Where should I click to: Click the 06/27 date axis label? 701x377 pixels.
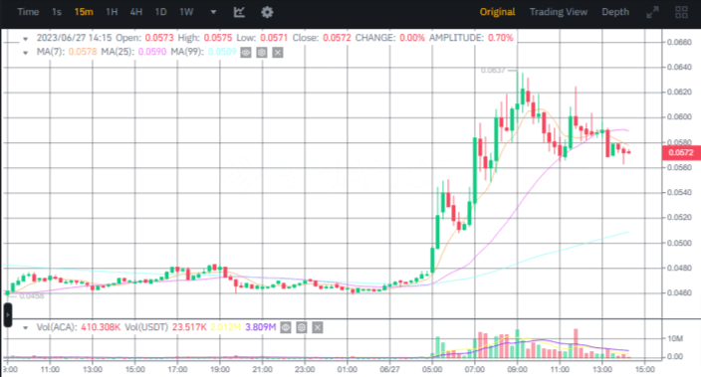coord(390,369)
